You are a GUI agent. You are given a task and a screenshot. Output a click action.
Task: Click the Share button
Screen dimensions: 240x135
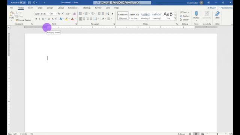(211, 7)
